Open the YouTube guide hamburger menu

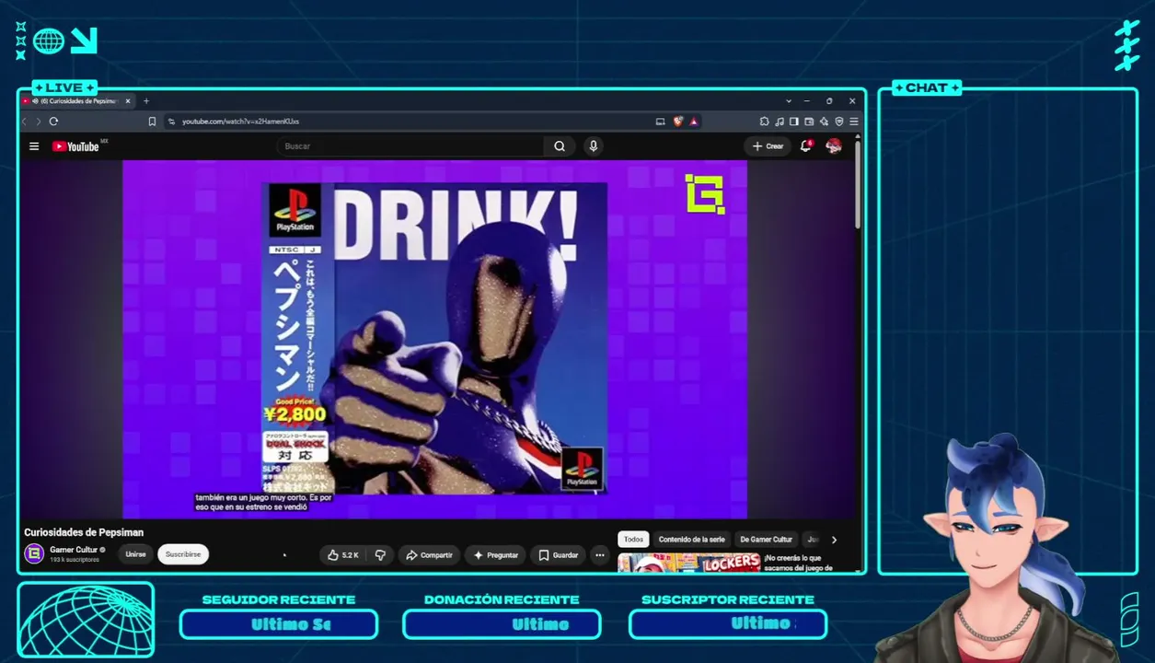click(x=34, y=146)
